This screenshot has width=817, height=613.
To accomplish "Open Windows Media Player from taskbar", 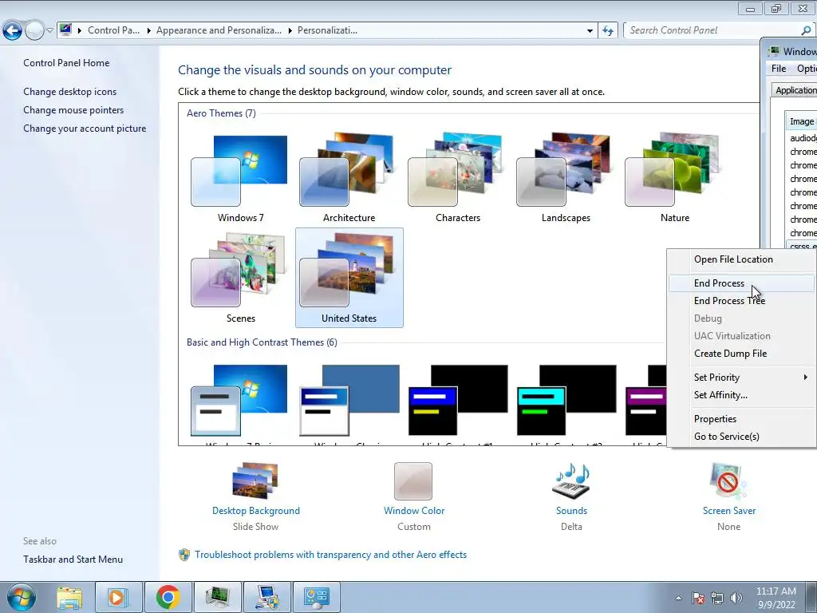I will 118,597.
